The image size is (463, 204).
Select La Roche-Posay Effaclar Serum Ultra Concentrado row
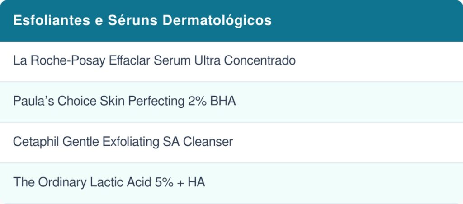pyautogui.click(x=231, y=61)
